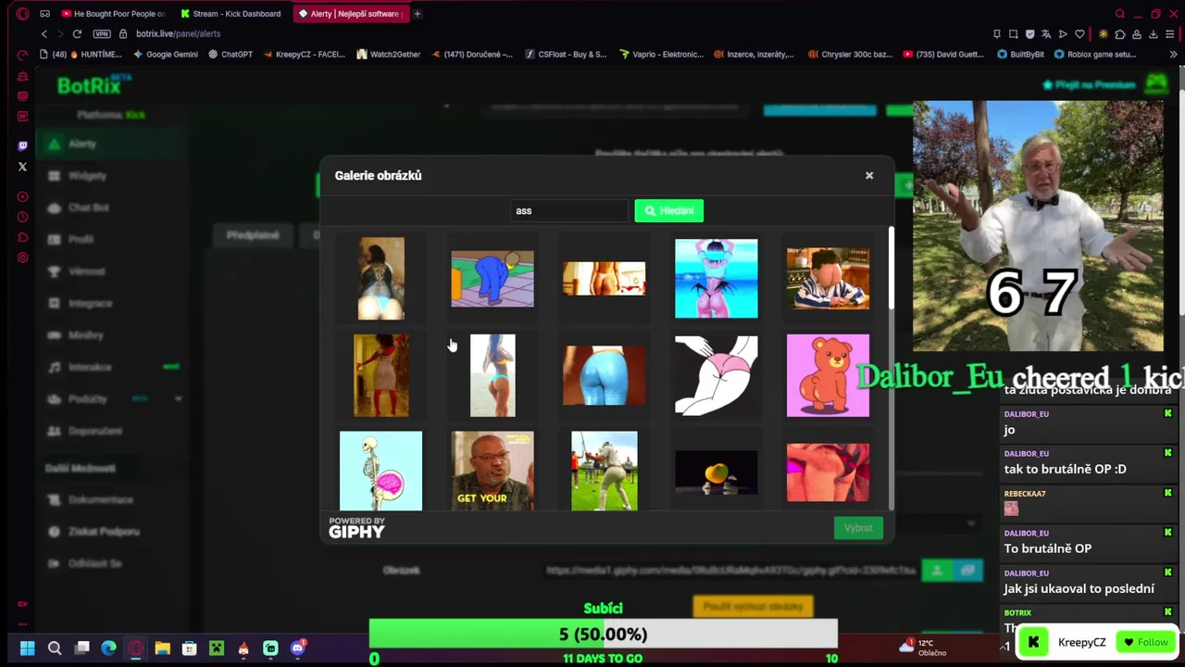Open the Google Gemini bookmark

coord(166,55)
